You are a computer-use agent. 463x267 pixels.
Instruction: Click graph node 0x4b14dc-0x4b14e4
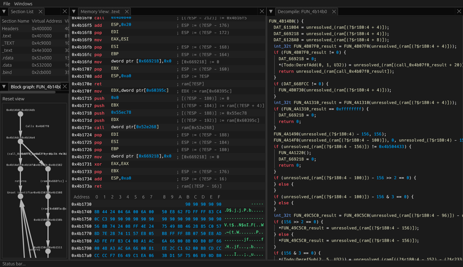click(x=20, y=142)
